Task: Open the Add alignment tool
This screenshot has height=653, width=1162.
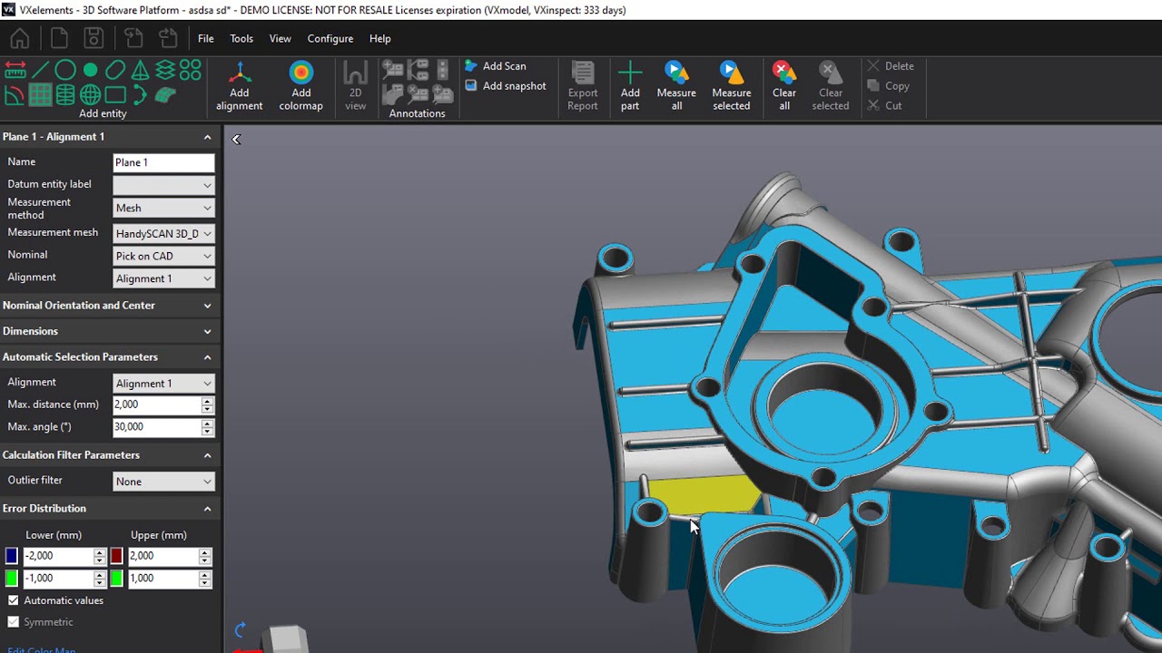Action: pyautogui.click(x=239, y=84)
